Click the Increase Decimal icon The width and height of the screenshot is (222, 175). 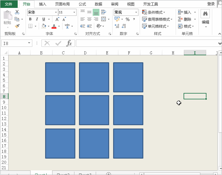(117, 26)
